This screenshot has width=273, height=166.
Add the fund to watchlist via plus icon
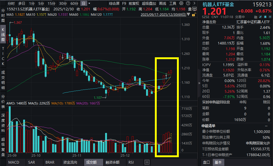[x=270, y=17]
